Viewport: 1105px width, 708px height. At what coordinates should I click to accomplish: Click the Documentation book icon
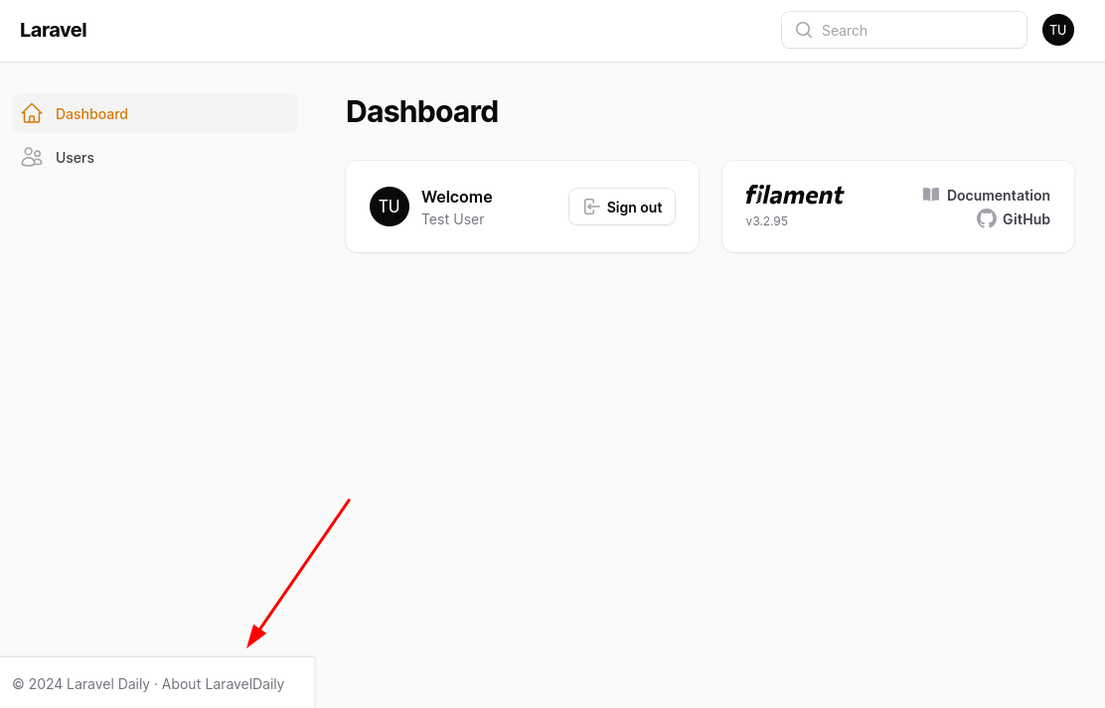point(931,195)
